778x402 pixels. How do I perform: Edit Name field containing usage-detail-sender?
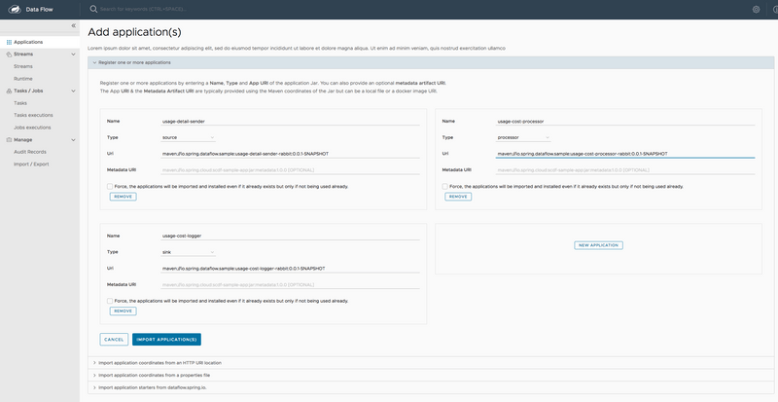pyautogui.click(x=290, y=122)
